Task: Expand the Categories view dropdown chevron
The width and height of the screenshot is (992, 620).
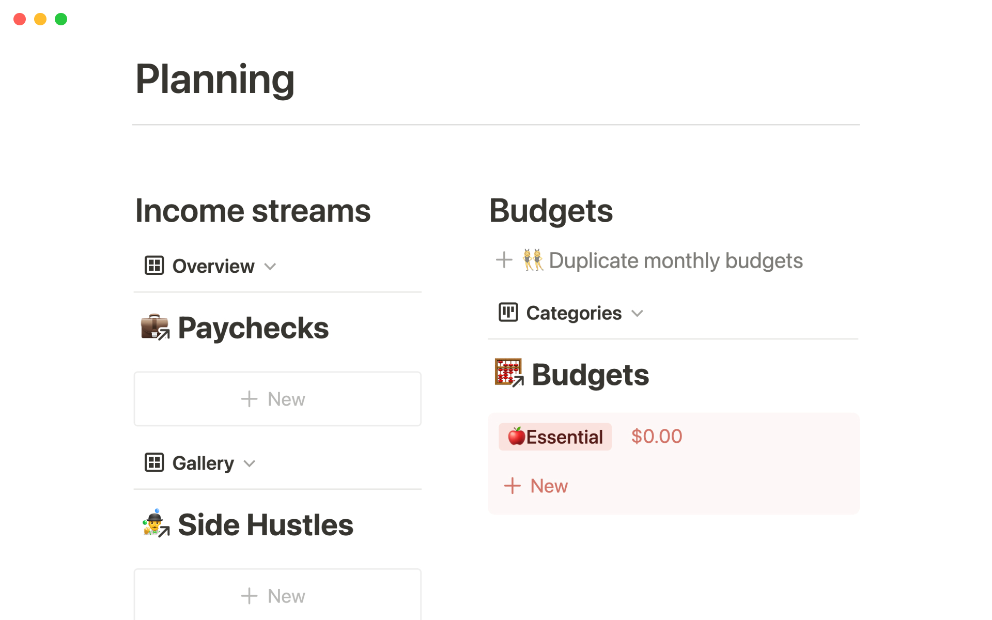Action: [x=637, y=314]
